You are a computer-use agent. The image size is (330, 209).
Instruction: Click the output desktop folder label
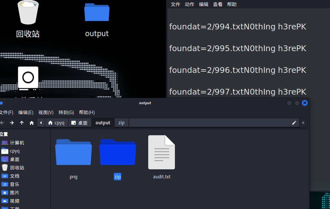(x=97, y=34)
